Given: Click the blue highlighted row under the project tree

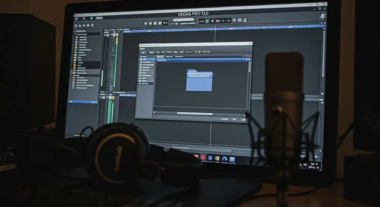Looking at the screenshot, I should 83,102.
